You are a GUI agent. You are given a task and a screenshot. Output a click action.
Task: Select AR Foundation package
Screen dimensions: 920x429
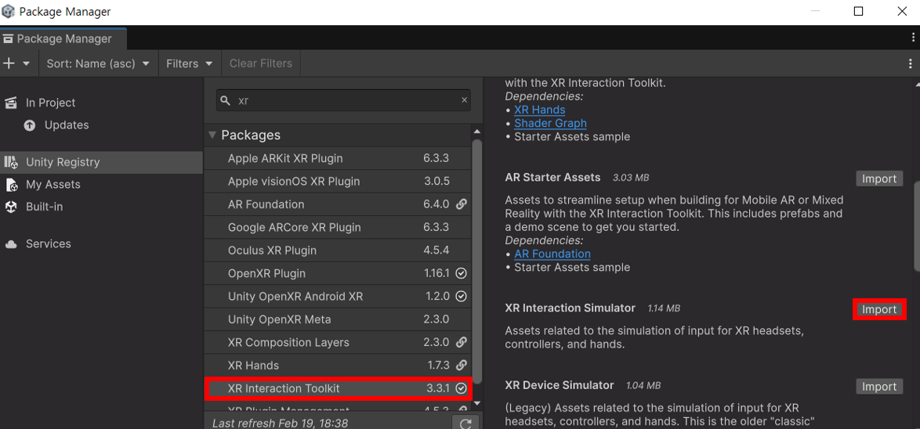[338, 204]
